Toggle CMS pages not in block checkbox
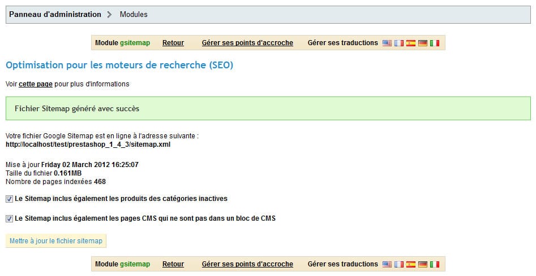Screen dimensions: 536x276 pos(9,219)
